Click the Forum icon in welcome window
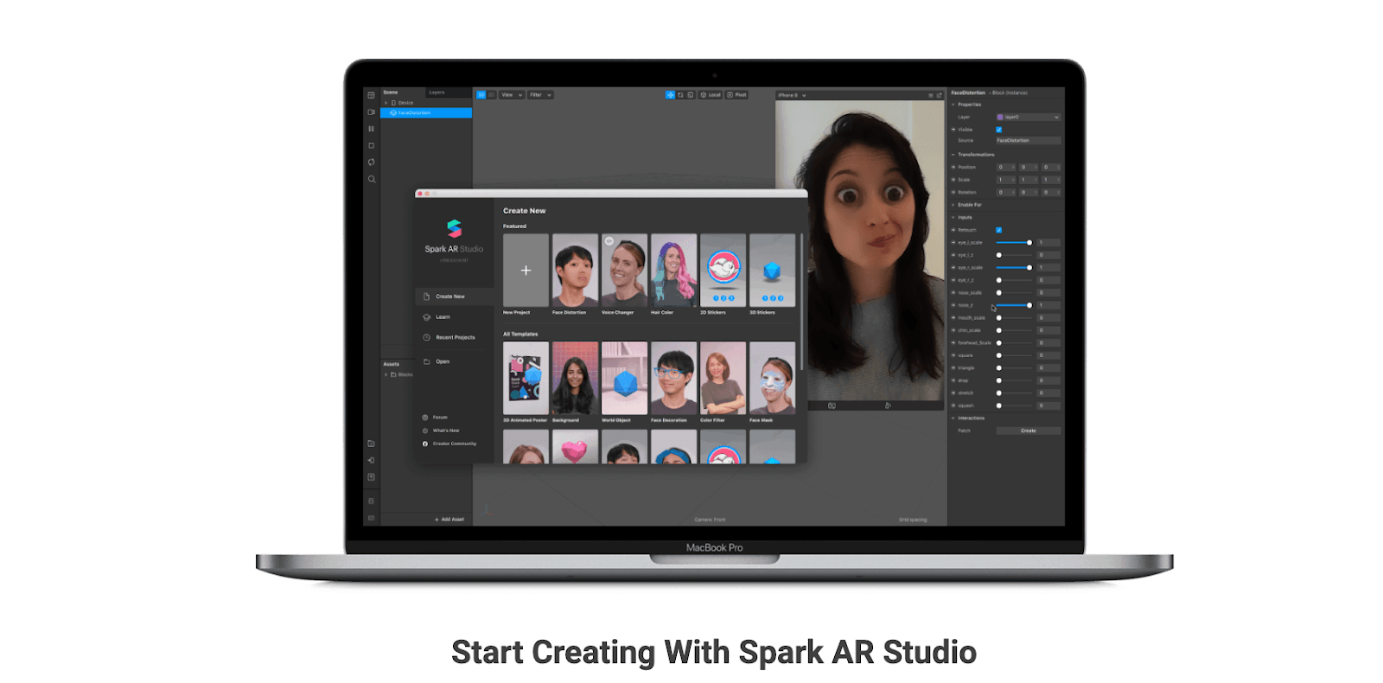This screenshot has width=1383, height=683. point(425,418)
